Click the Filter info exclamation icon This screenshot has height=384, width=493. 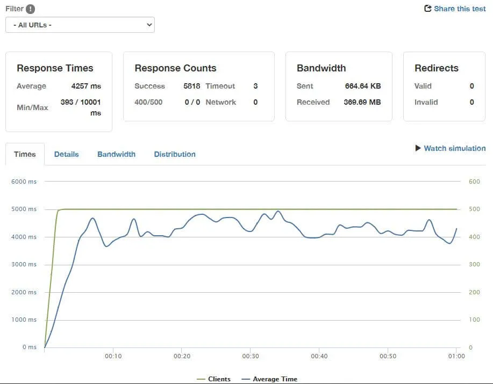click(x=30, y=9)
